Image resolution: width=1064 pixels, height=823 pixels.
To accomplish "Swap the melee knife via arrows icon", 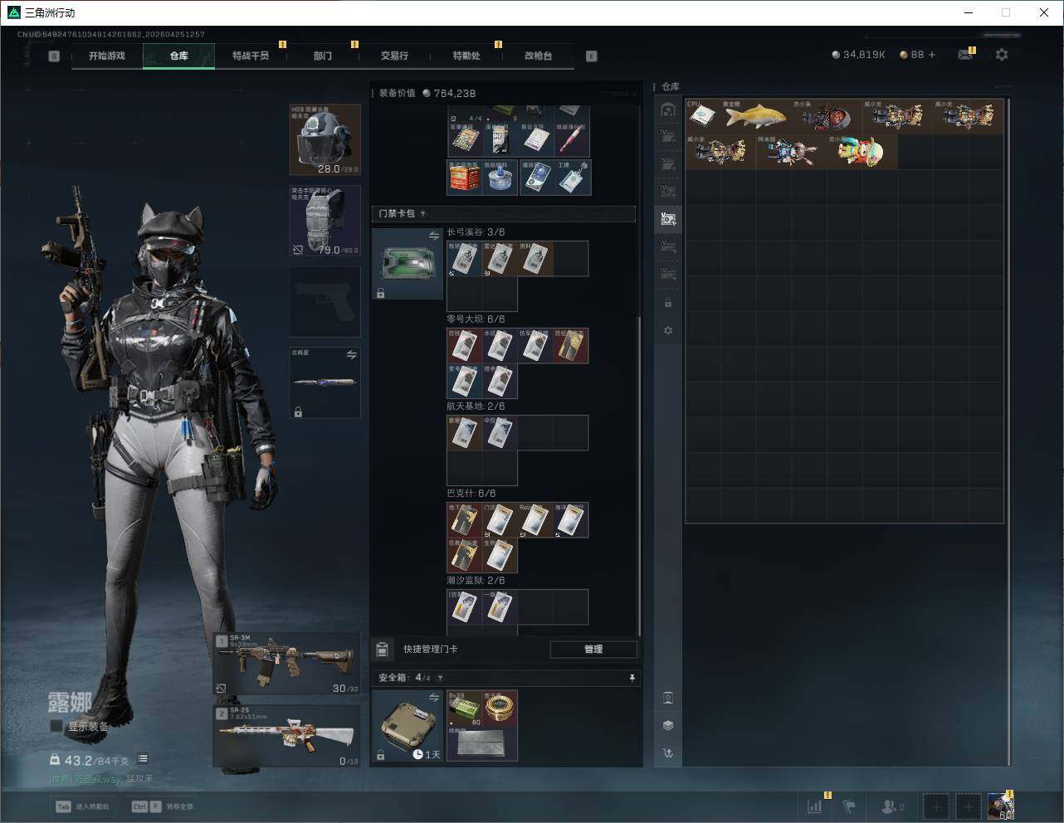I will 351,355.
